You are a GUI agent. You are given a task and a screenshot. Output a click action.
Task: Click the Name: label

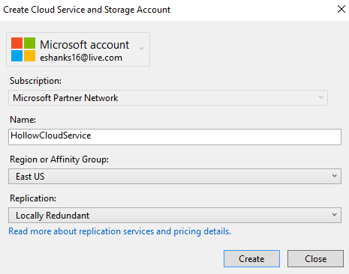[23, 120]
